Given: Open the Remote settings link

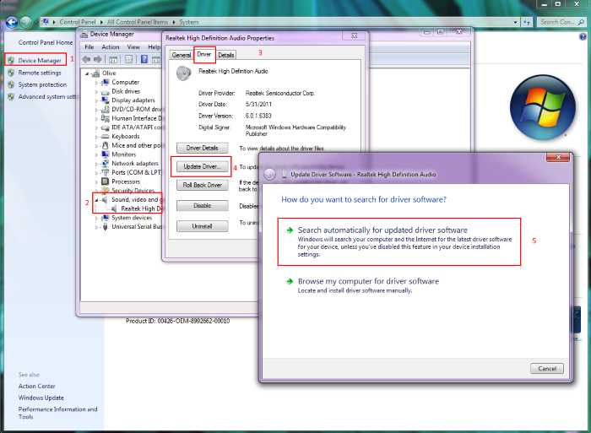Looking at the screenshot, I should pos(40,73).
